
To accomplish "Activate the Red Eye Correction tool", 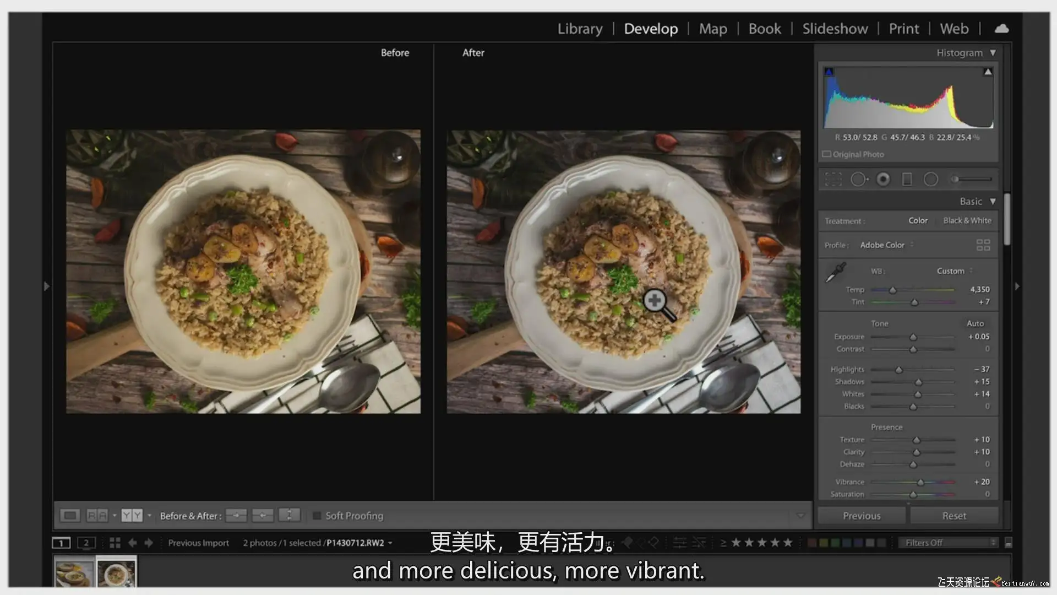I will click(883, 179).
